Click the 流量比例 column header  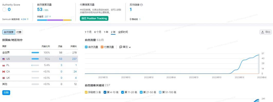pyautogui.click(x=45, y=46)
